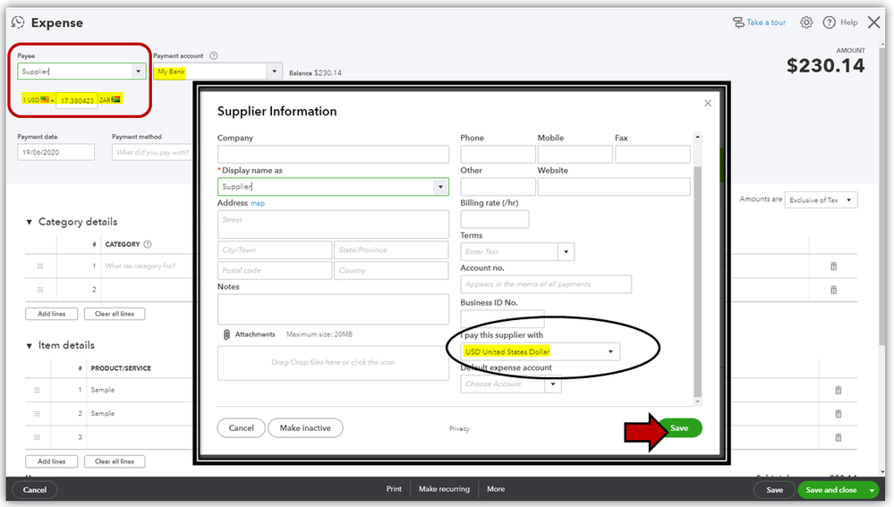Click the Country field
The height and width of the screenshot is (507, 894).
[391, 271]
